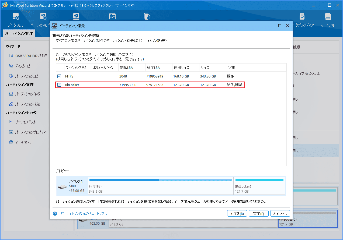
Task: Sort by 状態 column header in dialog
Action: point(256,68)
